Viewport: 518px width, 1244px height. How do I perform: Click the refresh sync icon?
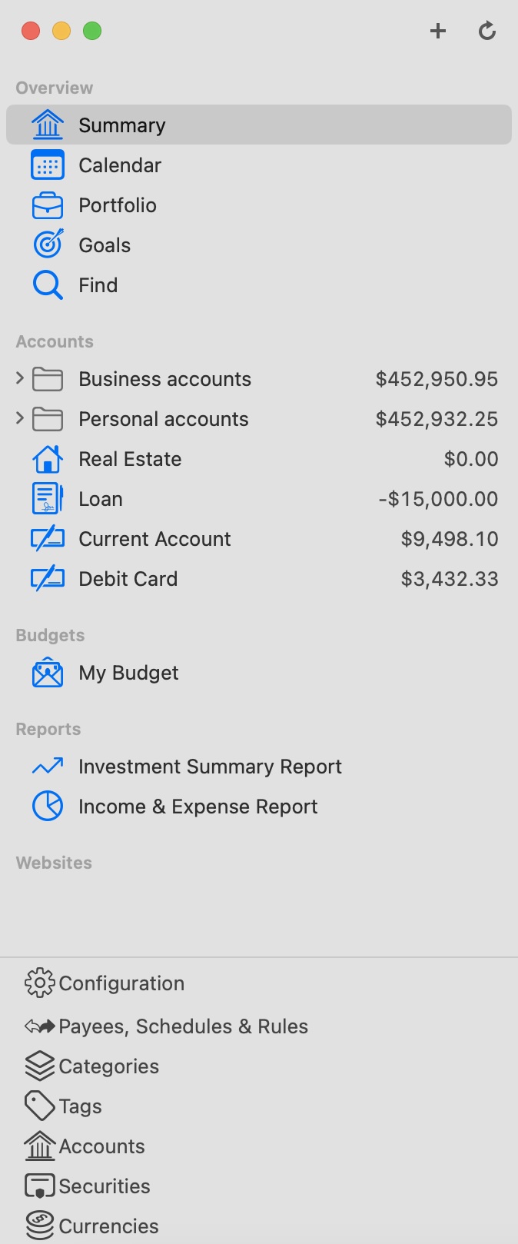pyautogui.click(x=487, y=31)
